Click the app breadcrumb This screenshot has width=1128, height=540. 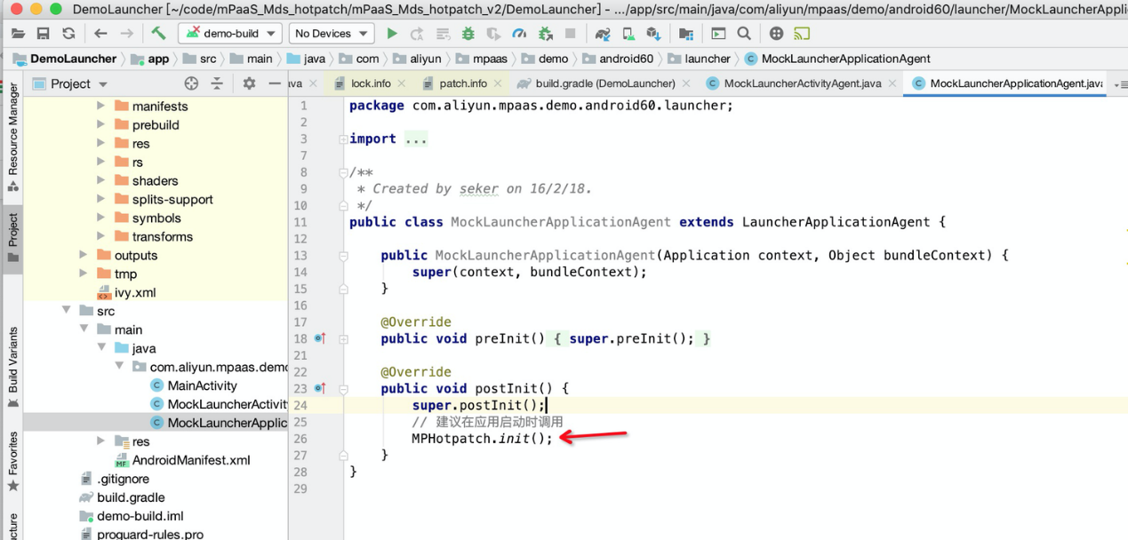coord(150,59)
